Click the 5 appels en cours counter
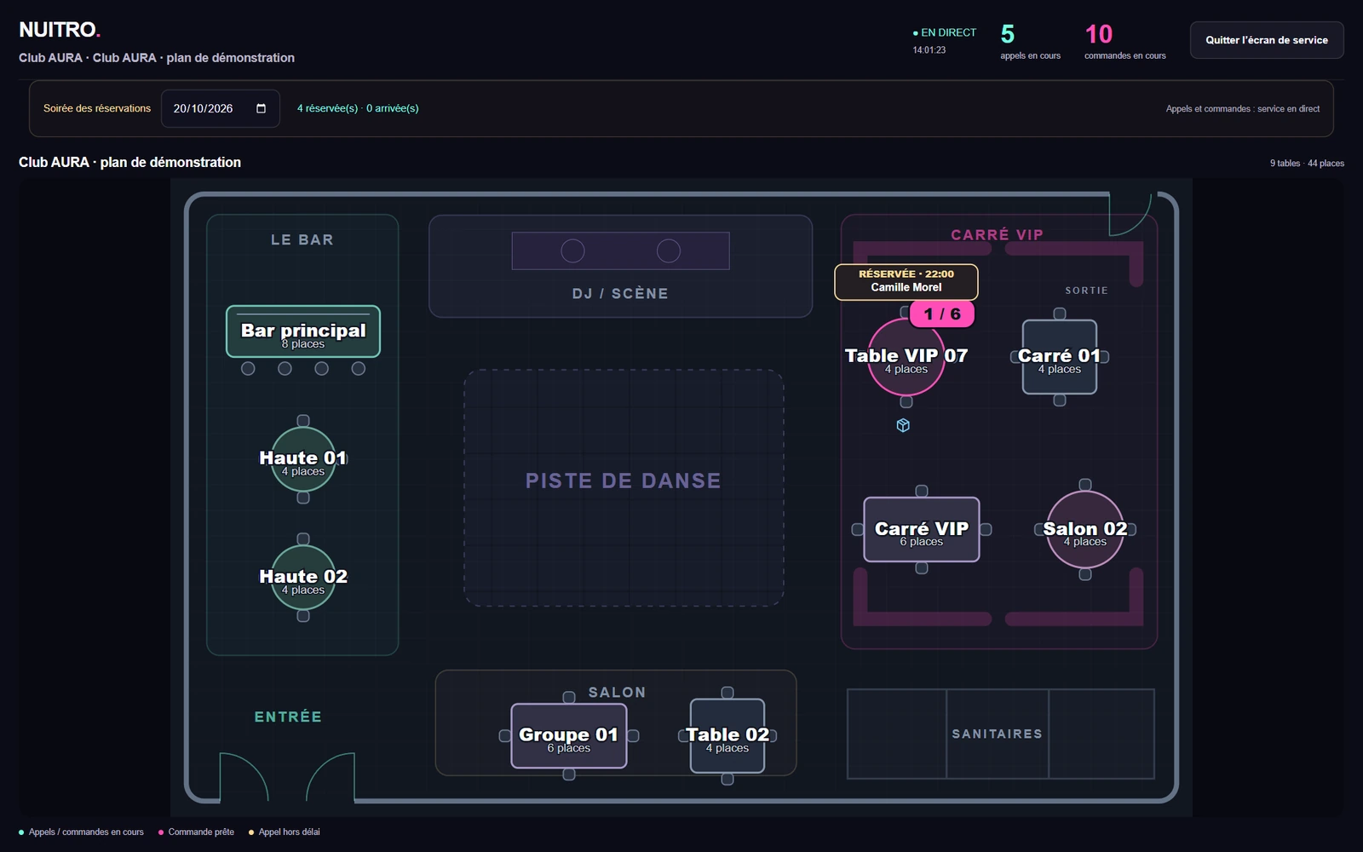Screen dimensions: 1363x852 [x=1030, y=42]
